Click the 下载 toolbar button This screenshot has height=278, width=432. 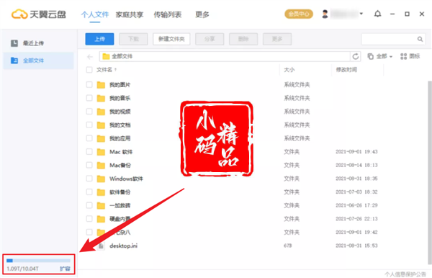point(133,39)
